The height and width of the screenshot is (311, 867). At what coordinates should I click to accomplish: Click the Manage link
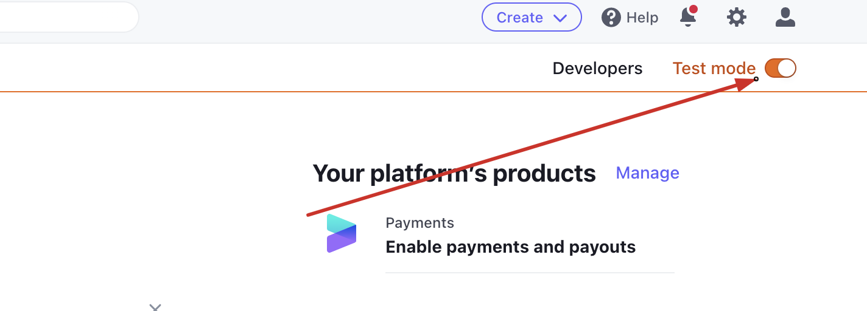click(x=647, y=173)
